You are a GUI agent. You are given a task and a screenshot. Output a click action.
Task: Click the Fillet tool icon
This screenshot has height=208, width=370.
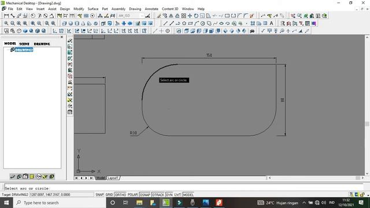[246, 16]
